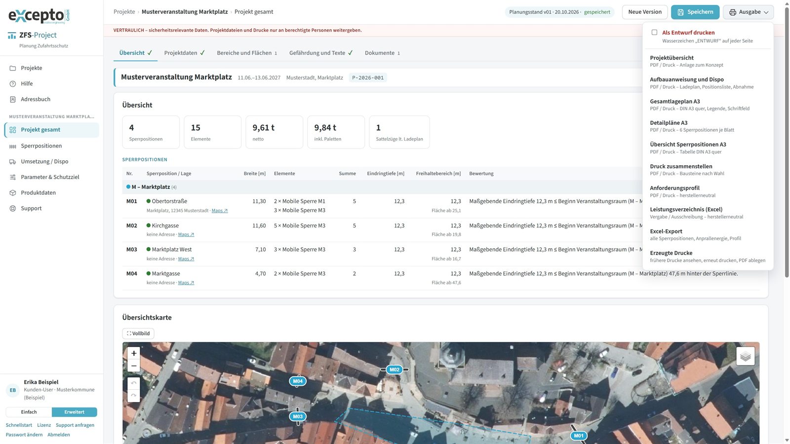Click the page vertical scrollbar
This screenshot has width=790, height=444.
point(787,143)
